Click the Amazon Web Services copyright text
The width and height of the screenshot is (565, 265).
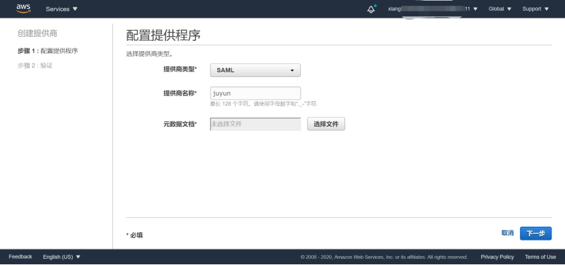[x=384, y=257]
